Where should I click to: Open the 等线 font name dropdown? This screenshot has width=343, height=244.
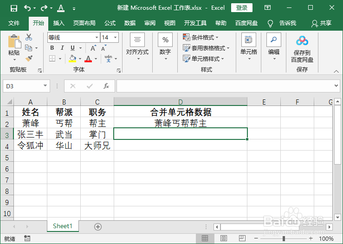97,38
